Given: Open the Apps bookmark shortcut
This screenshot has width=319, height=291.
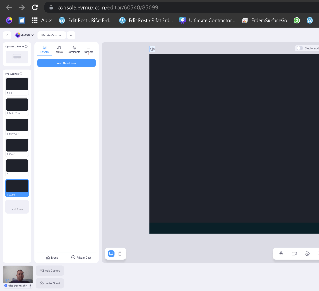Looking at the screenshot, I should pyautogui.click(x=42, y=20).
